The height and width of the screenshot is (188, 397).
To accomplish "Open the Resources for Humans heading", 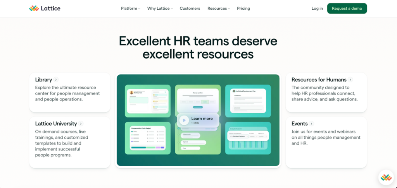I will click(319, 80).
